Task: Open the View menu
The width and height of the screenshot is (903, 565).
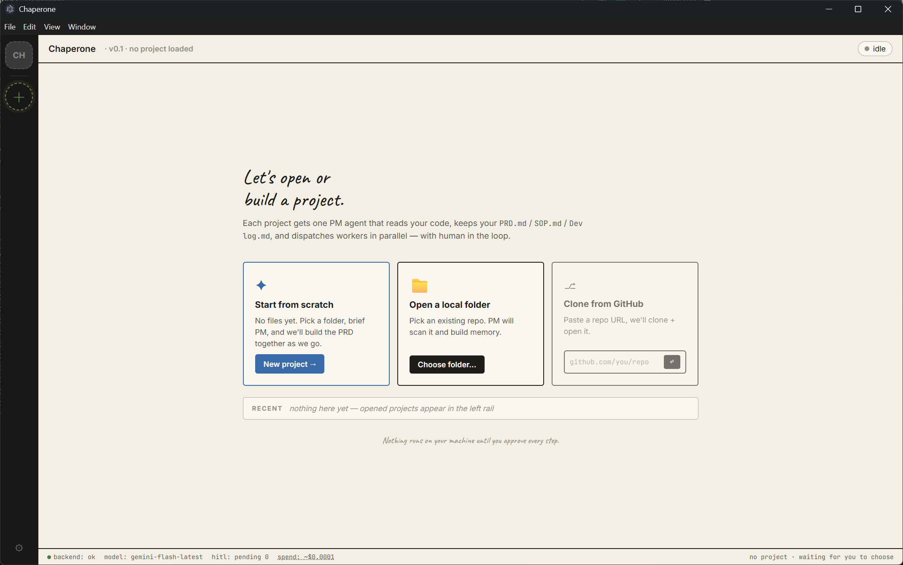Action: [52, 27]
